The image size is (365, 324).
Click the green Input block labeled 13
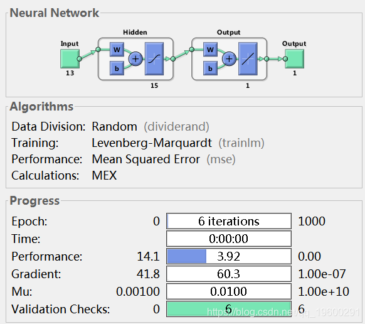(70, 59)
